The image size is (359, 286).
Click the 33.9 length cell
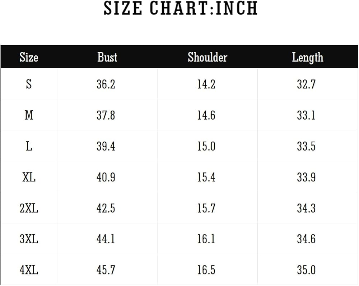tap(306, 177)
